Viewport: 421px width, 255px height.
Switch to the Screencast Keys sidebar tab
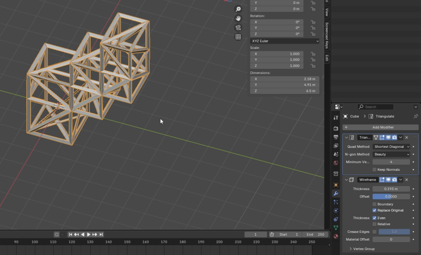click(327, 35)
